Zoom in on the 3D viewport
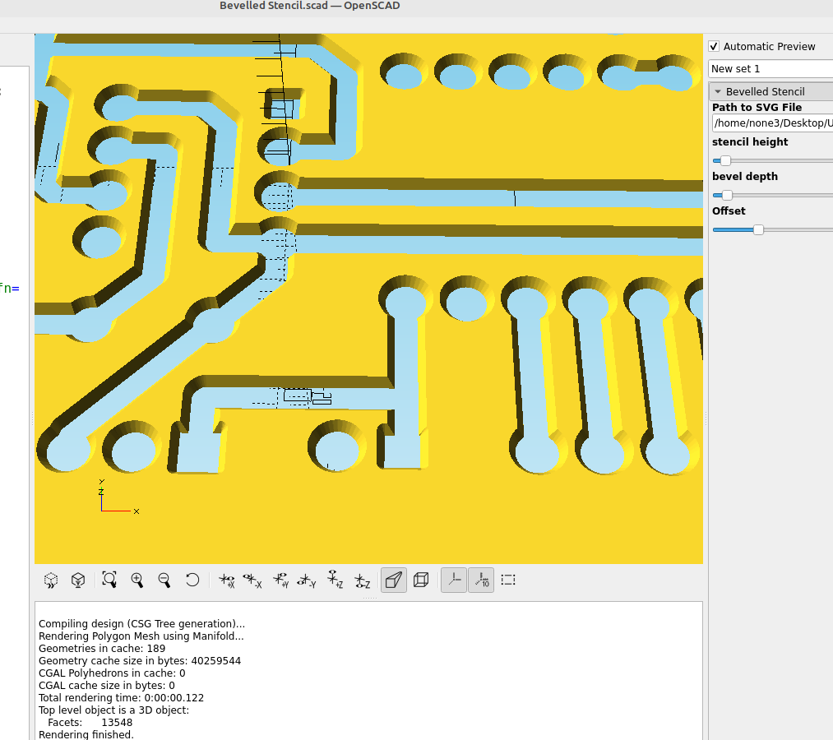The image size is (833, 740). 137,580
